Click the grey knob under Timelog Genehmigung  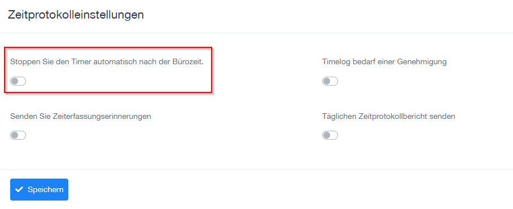pyautogui.click(x=327, y=81)
